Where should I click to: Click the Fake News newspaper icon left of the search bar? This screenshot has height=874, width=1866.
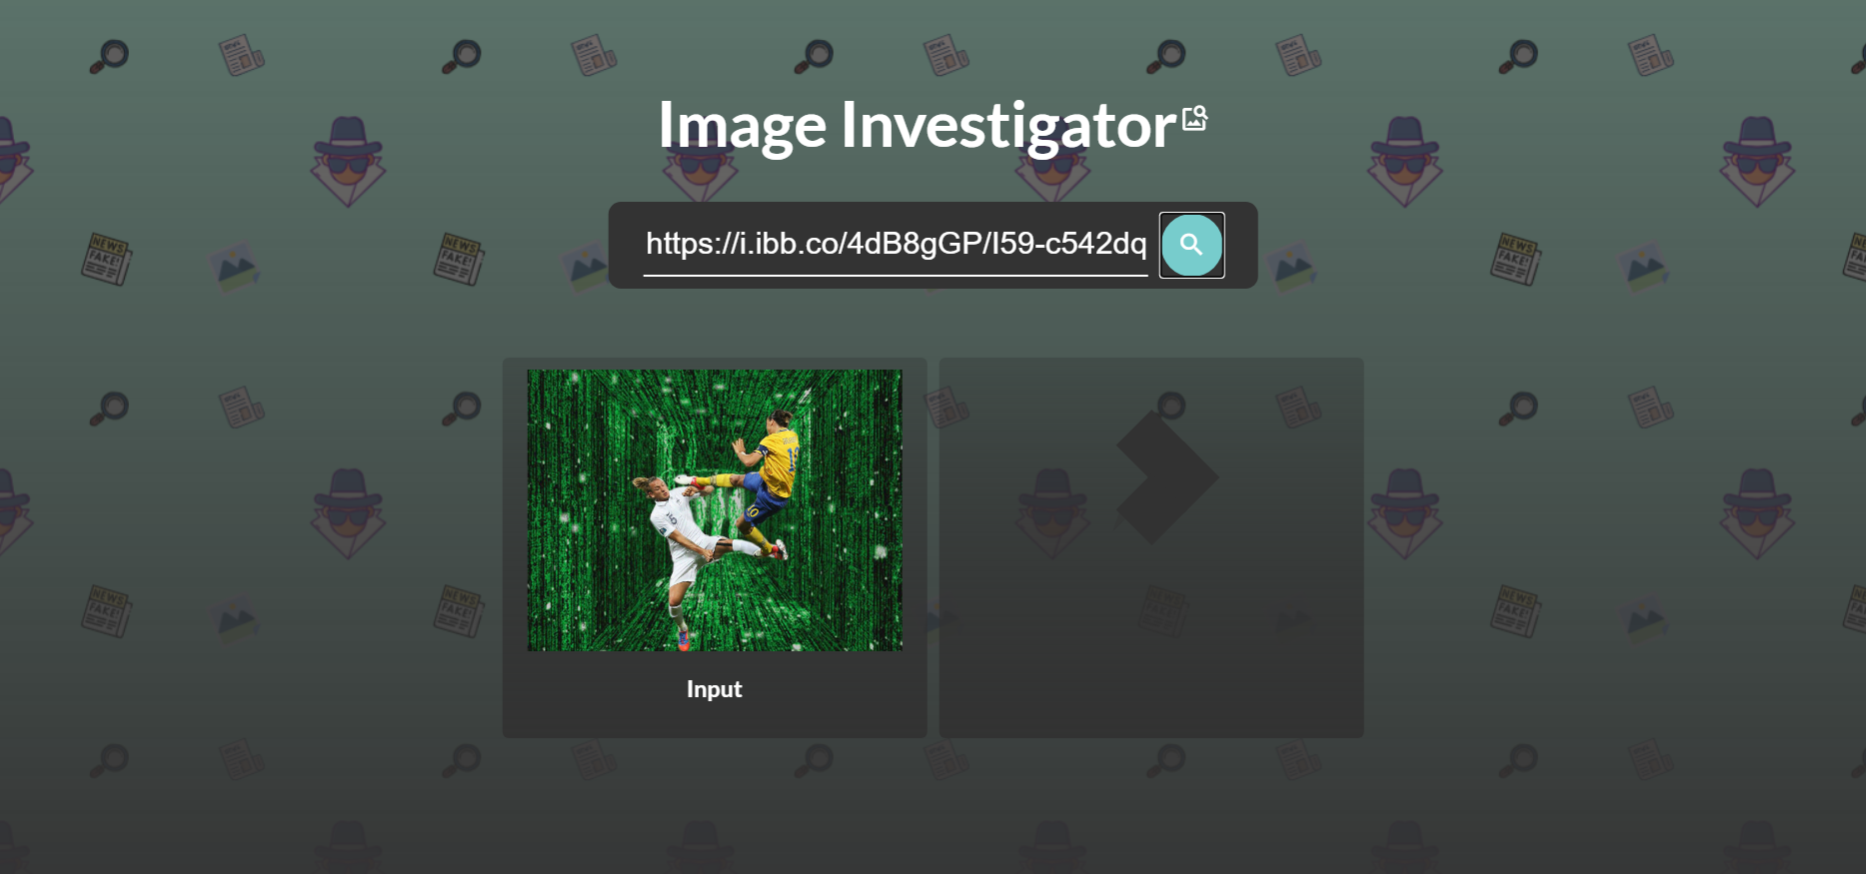(x=459, y=259)
